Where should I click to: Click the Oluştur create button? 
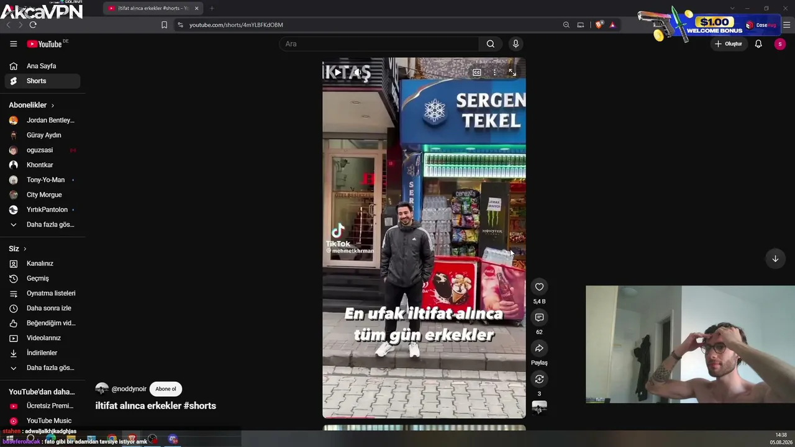click(x=729, y=44)
